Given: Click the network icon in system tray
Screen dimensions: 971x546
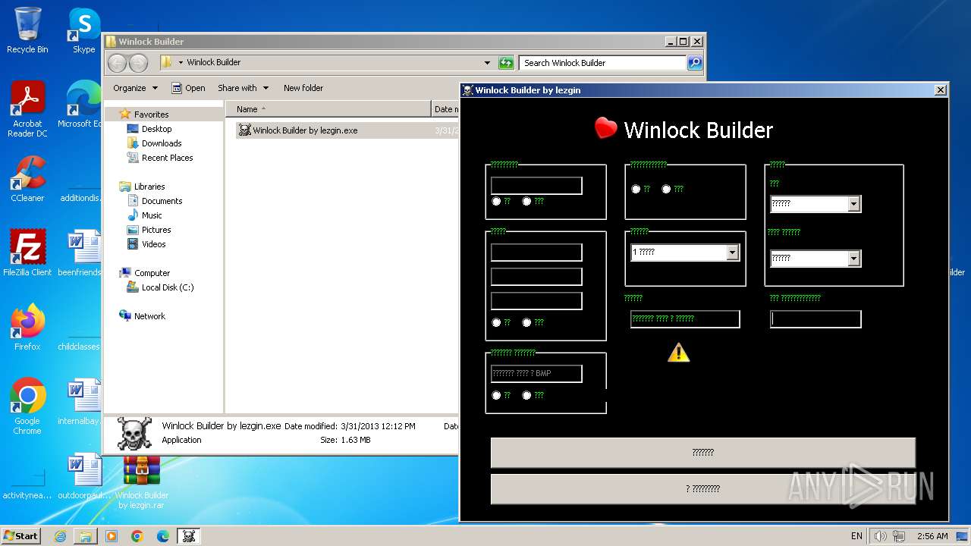Looking at the screenshot, I should click(x=897, y=536).
